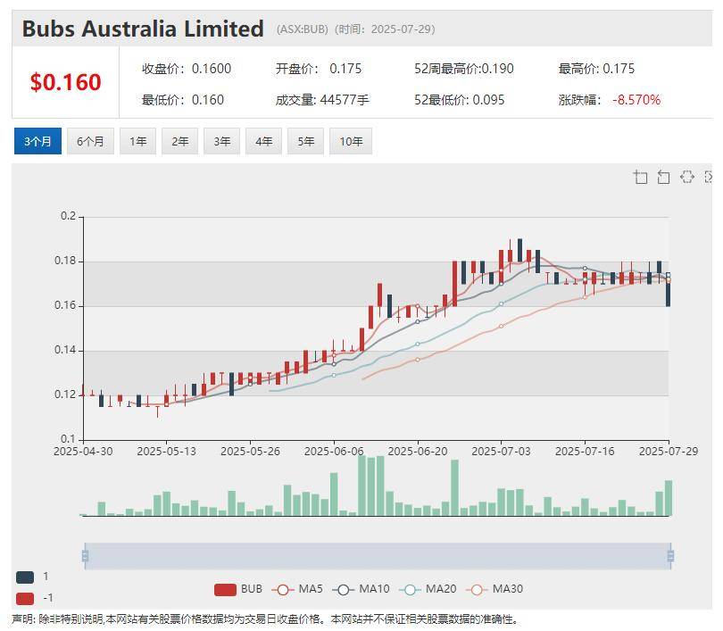Image resolution: width=723 pixels, height=631 pixels.
Task: Toggle the dark blue '1' category swatch
Action: [x=25, y=577]
